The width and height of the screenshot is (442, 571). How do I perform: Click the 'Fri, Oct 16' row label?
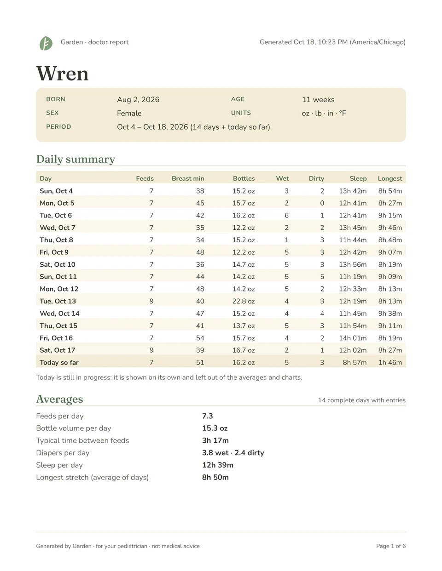point(56,338)
